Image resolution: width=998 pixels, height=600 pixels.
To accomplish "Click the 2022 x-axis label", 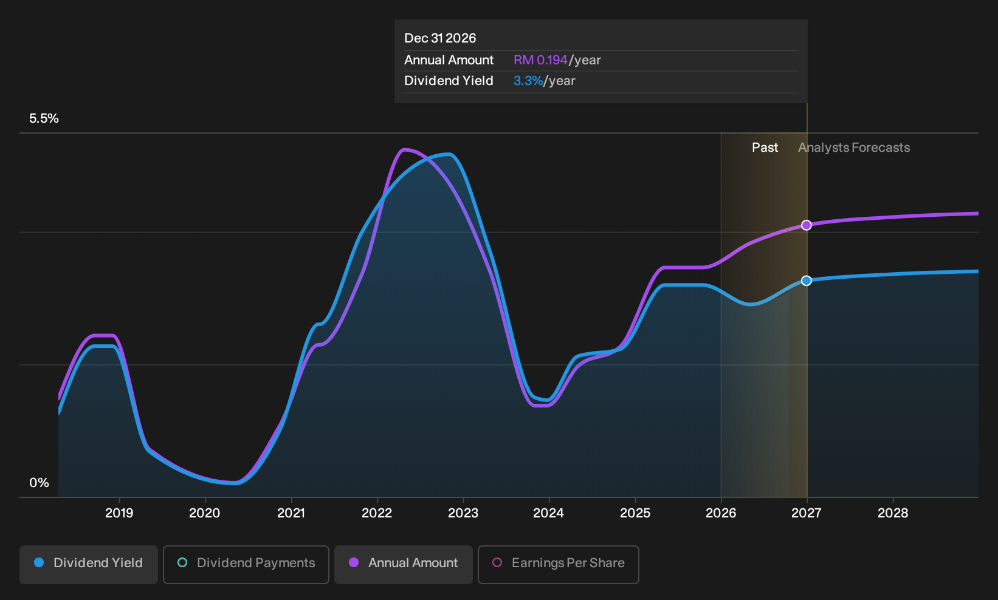I will (377, 513).
